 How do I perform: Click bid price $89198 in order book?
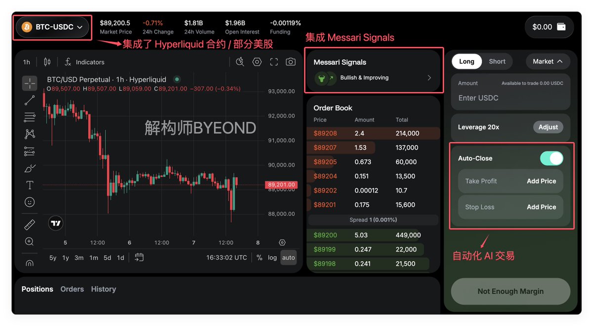coord(325,264)
